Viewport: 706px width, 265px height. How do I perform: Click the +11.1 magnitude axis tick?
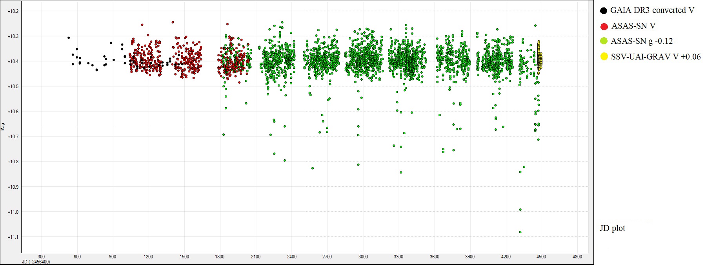(x=13, y=237)
